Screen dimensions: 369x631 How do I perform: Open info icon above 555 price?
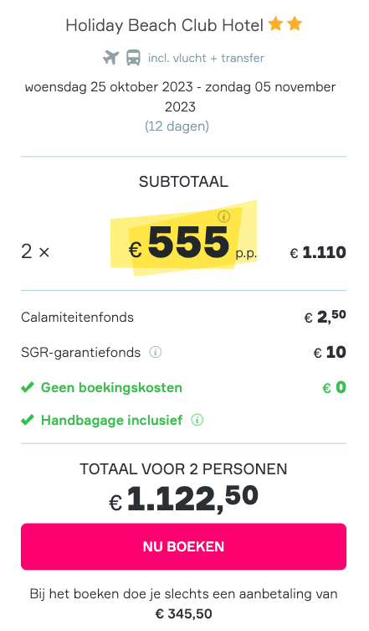(224, 216)
